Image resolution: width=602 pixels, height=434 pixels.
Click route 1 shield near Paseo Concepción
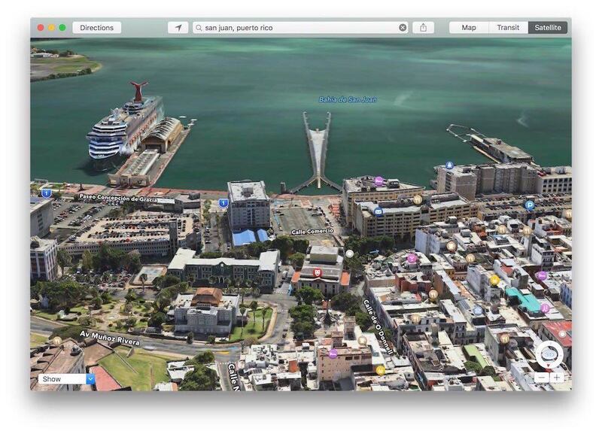point(47,193)
